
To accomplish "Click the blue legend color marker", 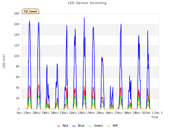I will [x=74, y=126].
